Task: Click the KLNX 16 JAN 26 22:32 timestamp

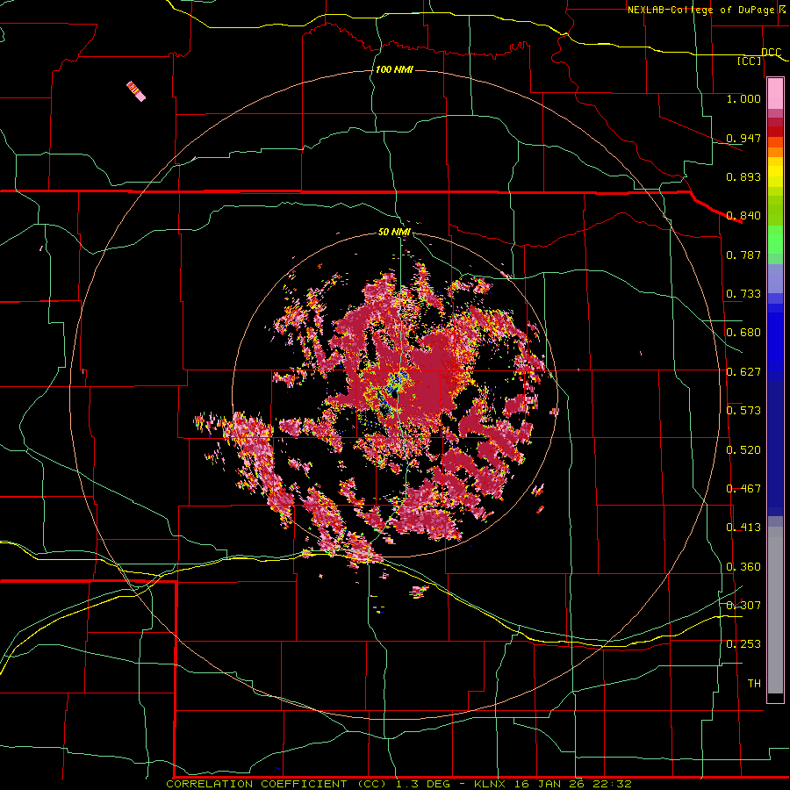Action: [x=553, y=784]
